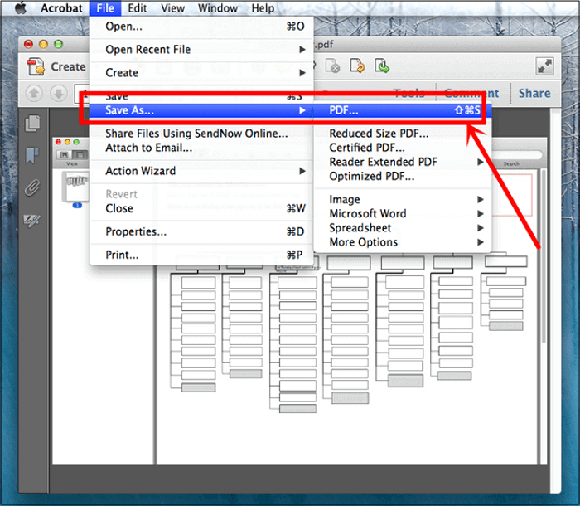The width and height of the screenshot is (580, 506).
Task: Show the Attachments paperclip panel
Action: pyautogui.click(x=33, y=187)
